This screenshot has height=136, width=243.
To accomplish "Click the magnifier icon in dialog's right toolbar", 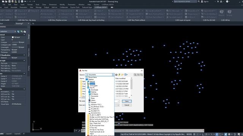I will (x=135, y=75).
